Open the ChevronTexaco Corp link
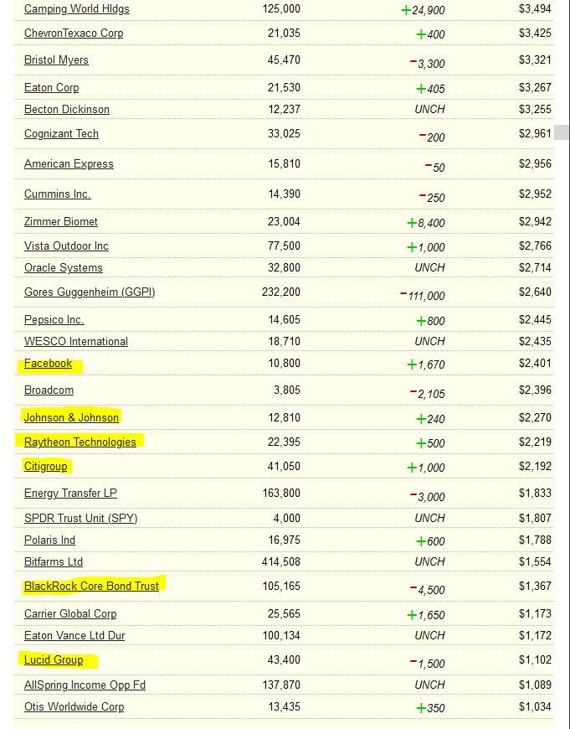 pyautogui.click(x=74, y=34)
